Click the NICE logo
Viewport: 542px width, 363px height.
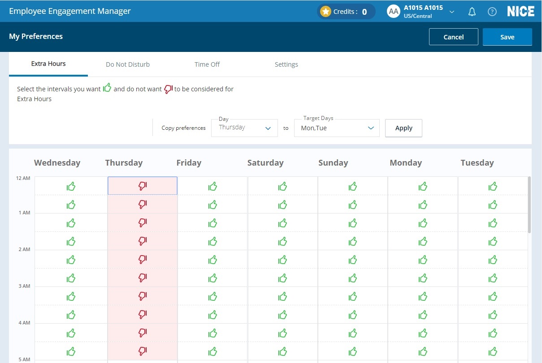[520, 12]
